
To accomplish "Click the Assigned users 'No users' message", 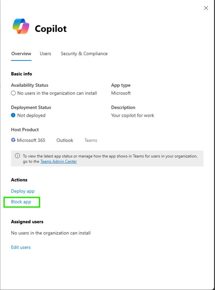I will click(51, 233).
